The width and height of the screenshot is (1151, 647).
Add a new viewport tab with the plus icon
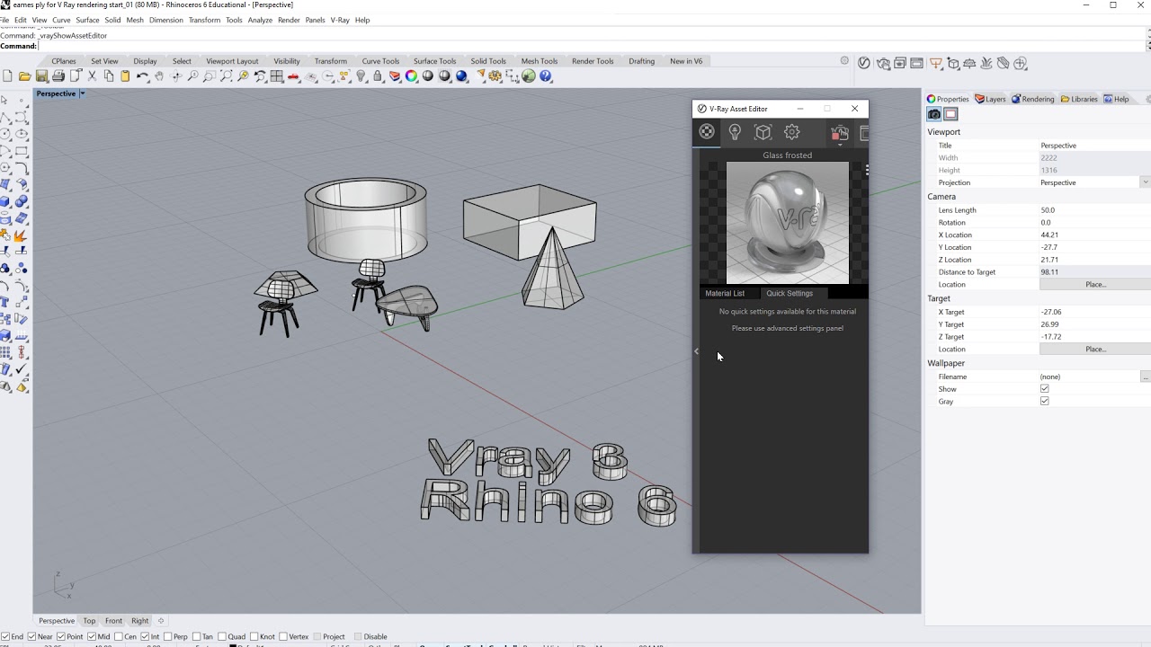pyautogui.click(x=161, y=621)
